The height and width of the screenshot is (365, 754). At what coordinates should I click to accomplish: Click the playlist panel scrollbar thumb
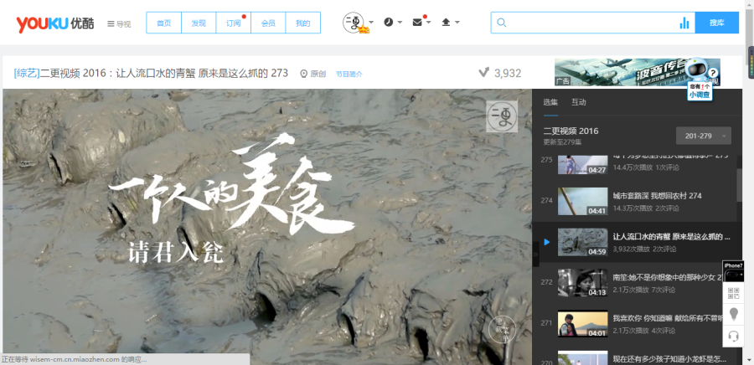(739, 185)
